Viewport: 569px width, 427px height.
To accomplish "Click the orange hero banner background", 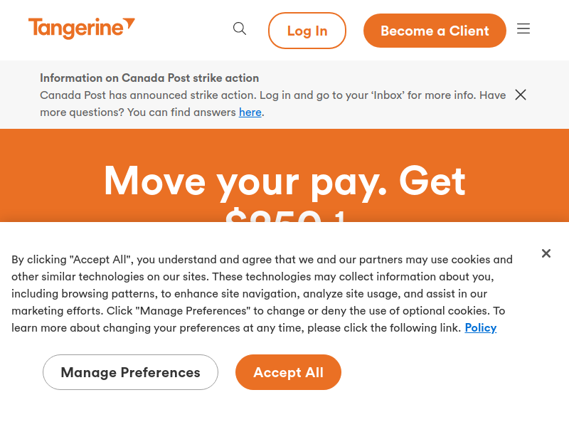I will click(x=50, y=176).
